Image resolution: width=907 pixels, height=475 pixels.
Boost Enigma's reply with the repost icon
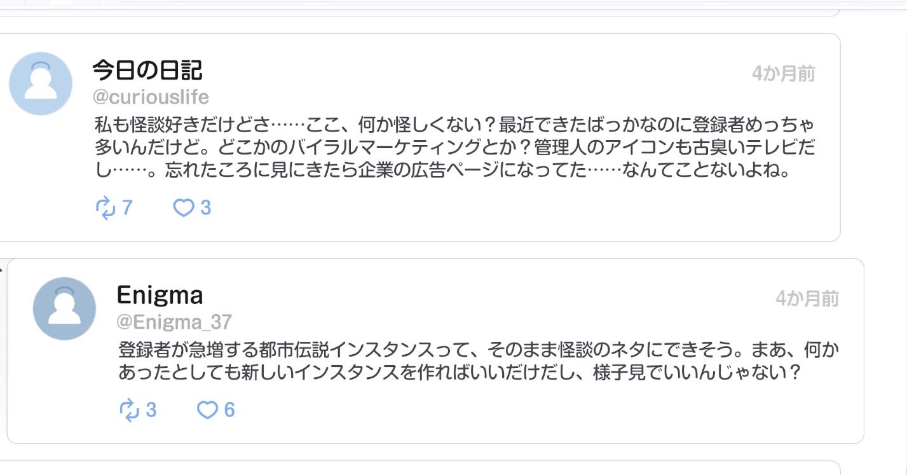pyautogui.click(x=129, y=410)
